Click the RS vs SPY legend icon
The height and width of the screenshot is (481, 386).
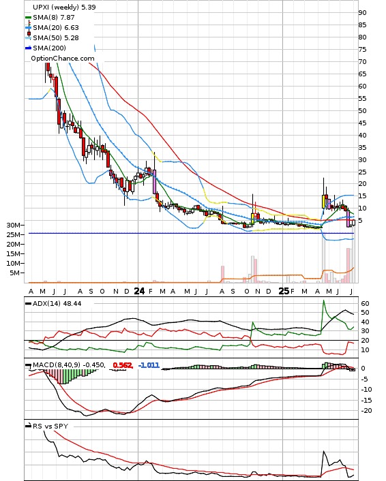28,426
